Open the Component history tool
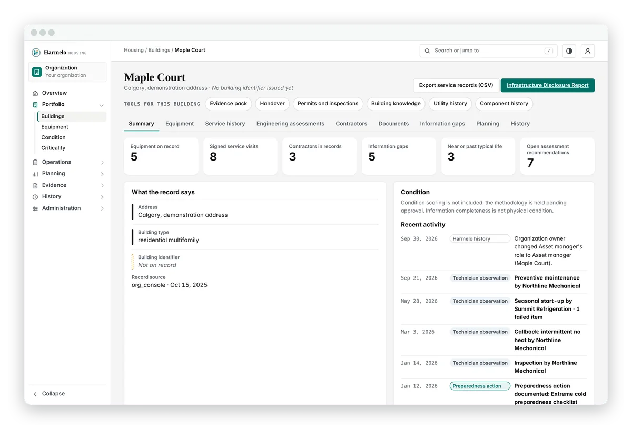632x429 pixels. pos(504,104)
